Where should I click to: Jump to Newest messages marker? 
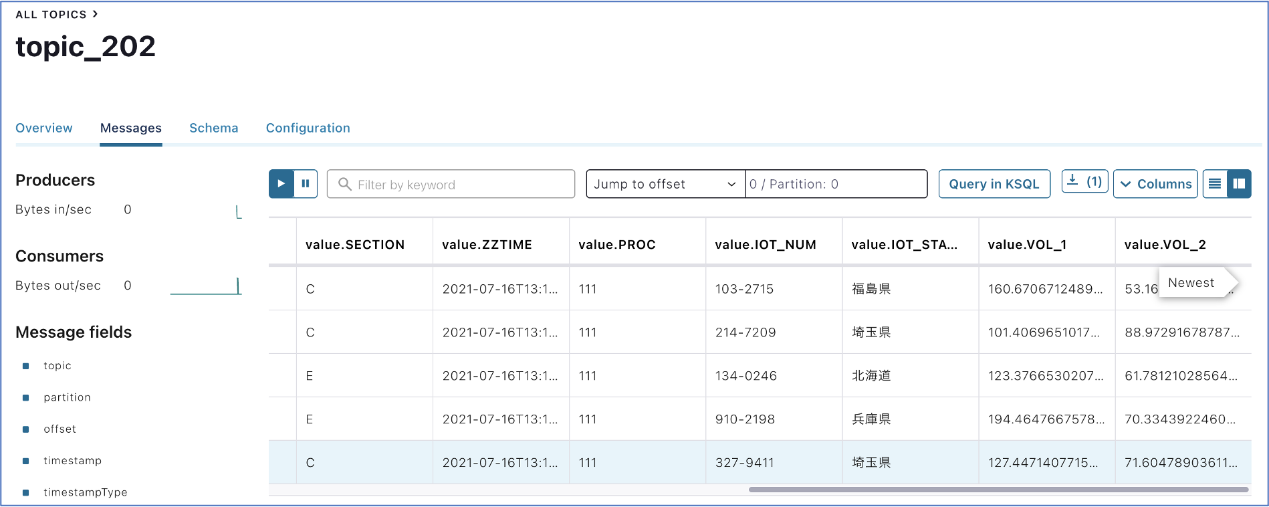1197,283
